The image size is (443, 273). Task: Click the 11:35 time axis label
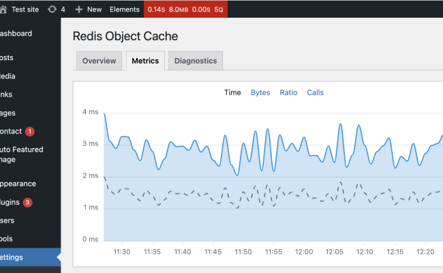click(152, 252)
